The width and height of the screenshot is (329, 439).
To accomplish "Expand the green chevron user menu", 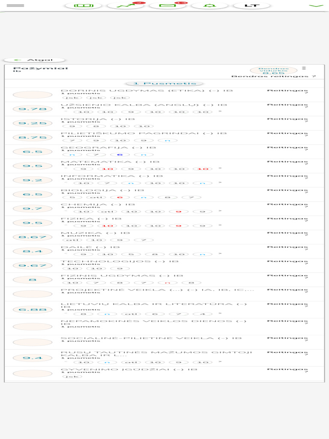I will pos(316,6).
